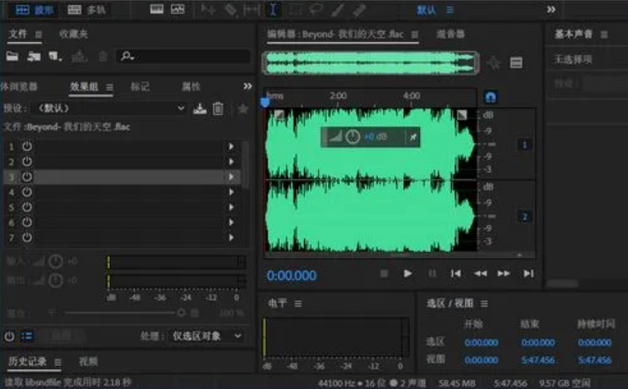Expand the top toolbar workspace overflow arrows
Screen dimensions: 628x389
tap(552, 10)
